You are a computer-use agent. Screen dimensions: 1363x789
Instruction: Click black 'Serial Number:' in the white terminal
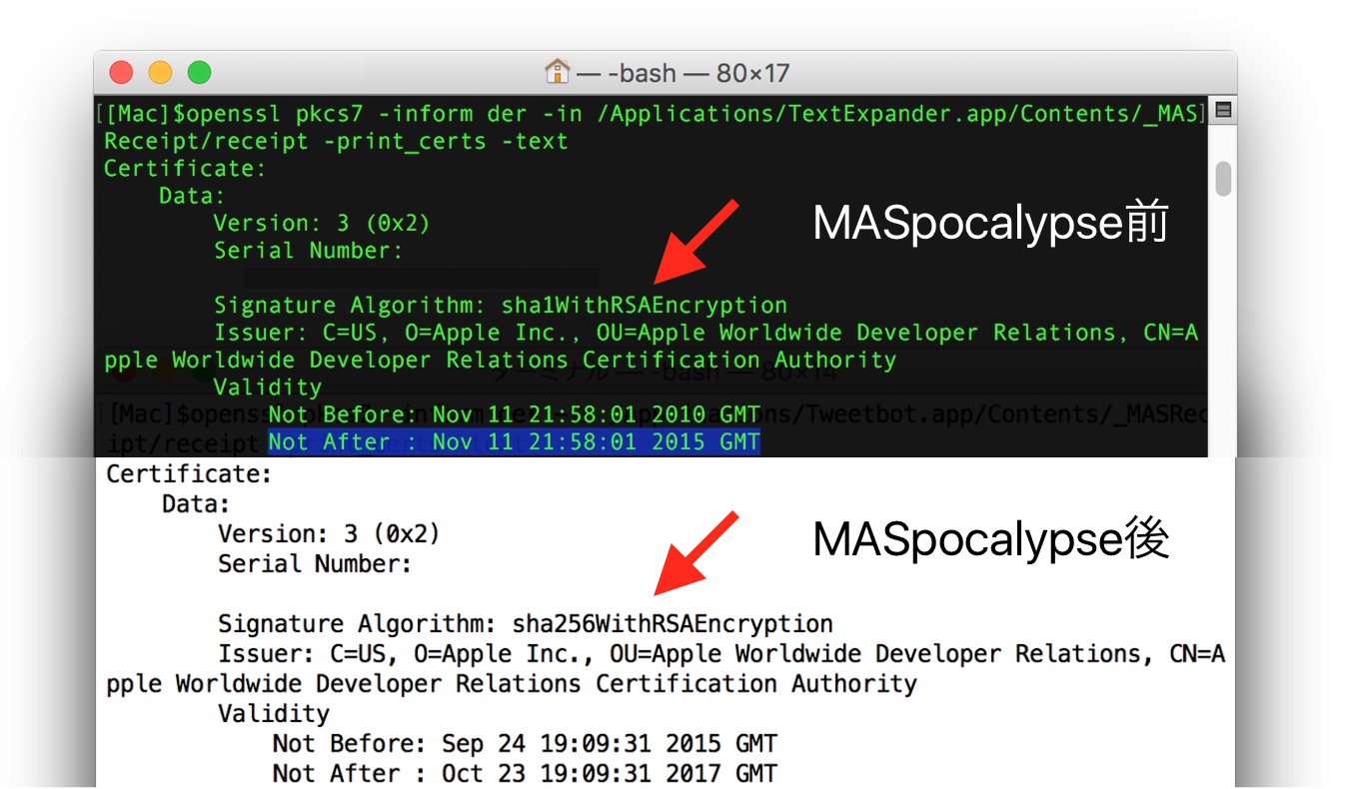315,563
